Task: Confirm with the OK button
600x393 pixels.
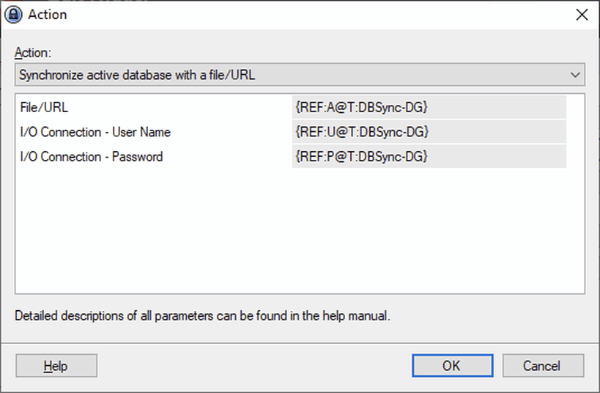Action: click(451, 365)
